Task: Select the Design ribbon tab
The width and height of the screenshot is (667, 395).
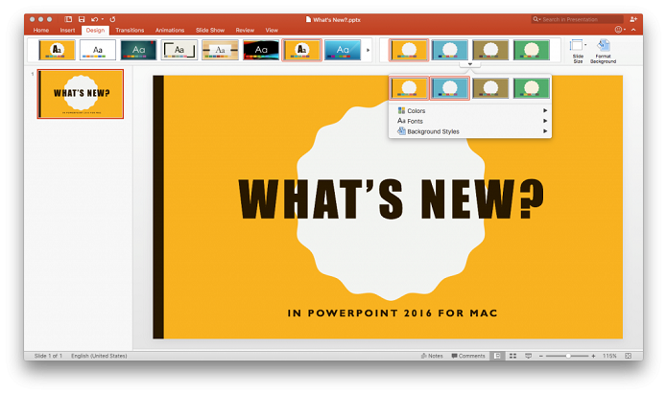Action: click(95, 30)
